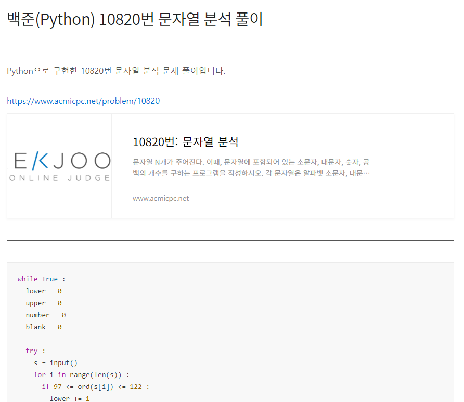Click the code line 'upper = 0'
The height and width of the screenshot is (402, 464).
coord(44,303)
